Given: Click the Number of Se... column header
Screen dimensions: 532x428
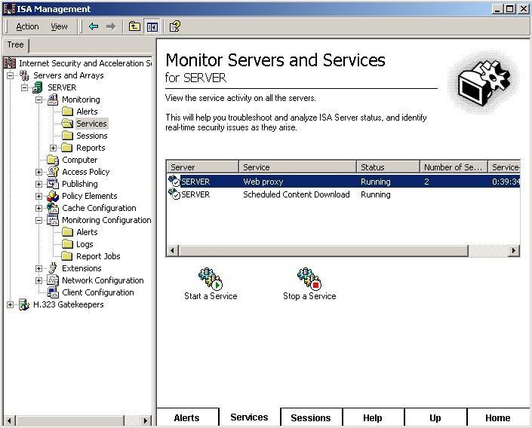Looking at the screenshot, I should [x=454, y=167].
